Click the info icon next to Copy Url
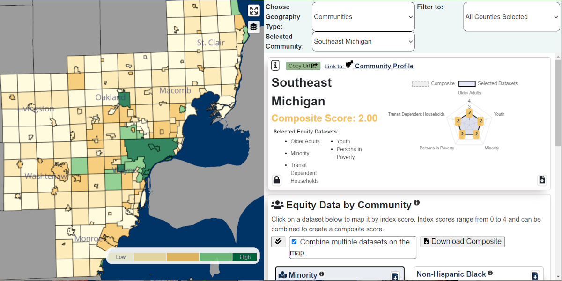The width and height of the screenshot is (562, 281). tap(275, 66)
